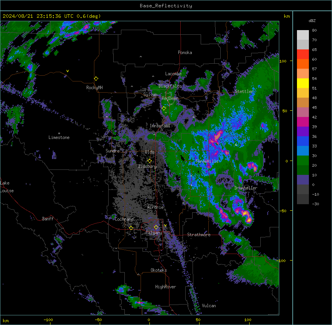Screen dimensions: 332x325
Task: Click the Didsbury city label
Action: (x=148, y=166)
